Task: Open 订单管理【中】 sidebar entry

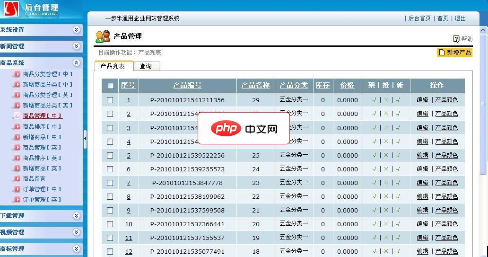Action: click(x=42, y=189)
